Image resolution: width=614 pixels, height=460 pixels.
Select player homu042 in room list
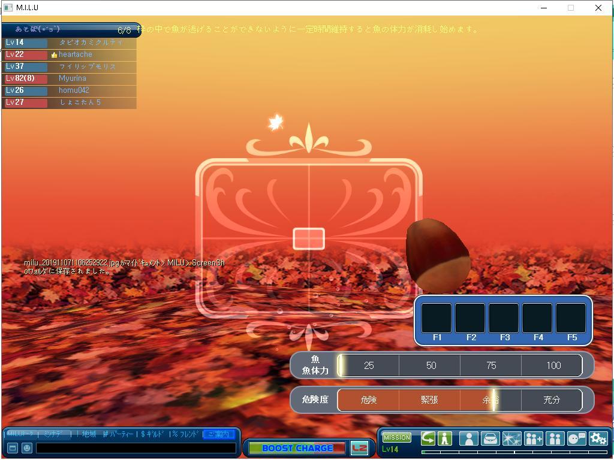tap(69, 90)
